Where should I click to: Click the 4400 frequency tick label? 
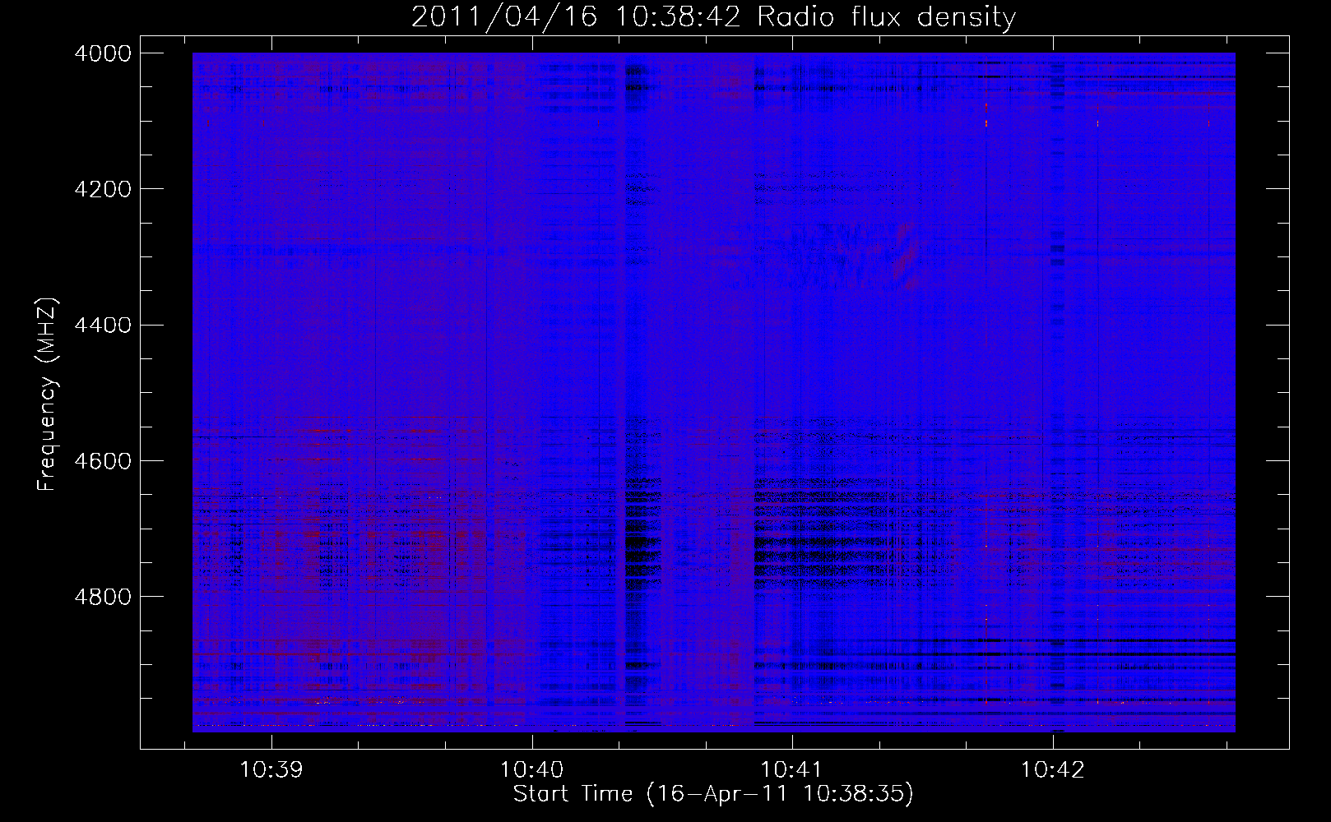click(x=103, y=325)
